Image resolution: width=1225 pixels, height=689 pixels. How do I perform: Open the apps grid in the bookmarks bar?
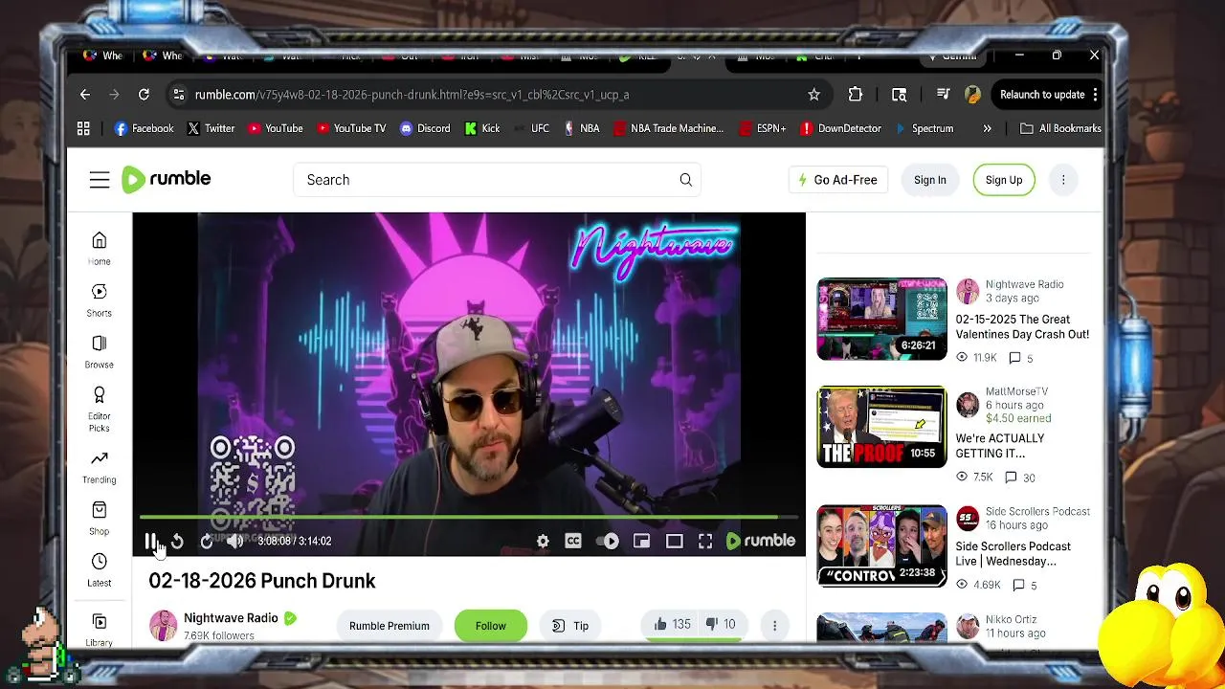[x=83, y=128]
